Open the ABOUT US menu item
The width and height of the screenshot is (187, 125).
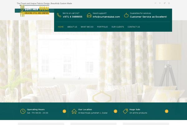(x=72, y=27)
